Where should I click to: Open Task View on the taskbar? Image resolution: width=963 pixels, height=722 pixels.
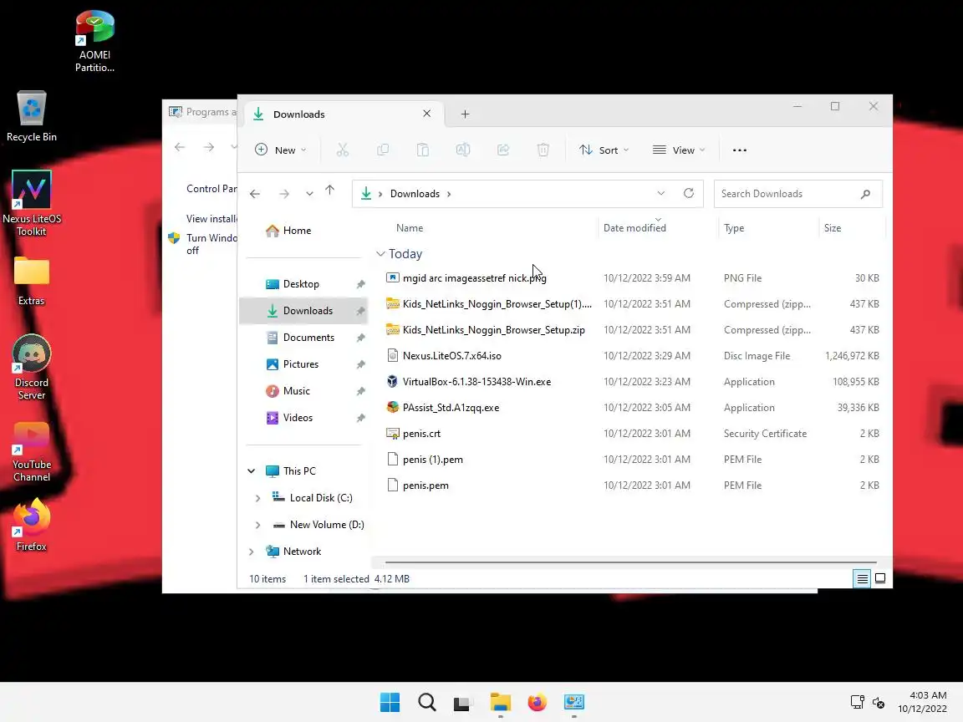[461, 703]
